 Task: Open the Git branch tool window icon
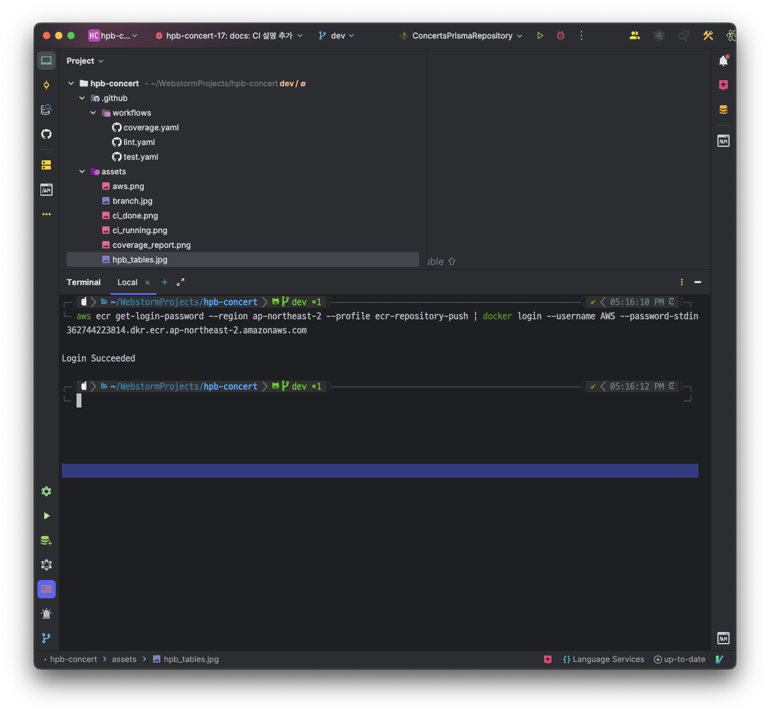click(x=47, y=638)
